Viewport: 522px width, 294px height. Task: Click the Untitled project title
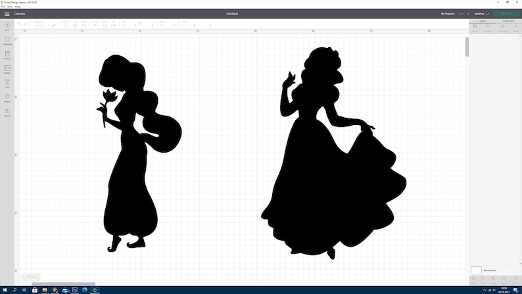tap(232, 14)
